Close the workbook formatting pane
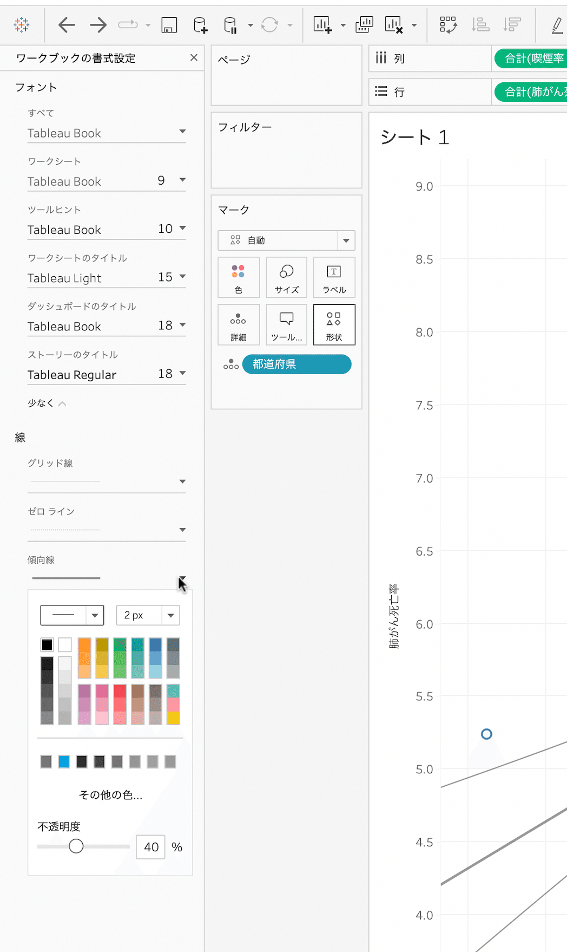 coord(194,57)
